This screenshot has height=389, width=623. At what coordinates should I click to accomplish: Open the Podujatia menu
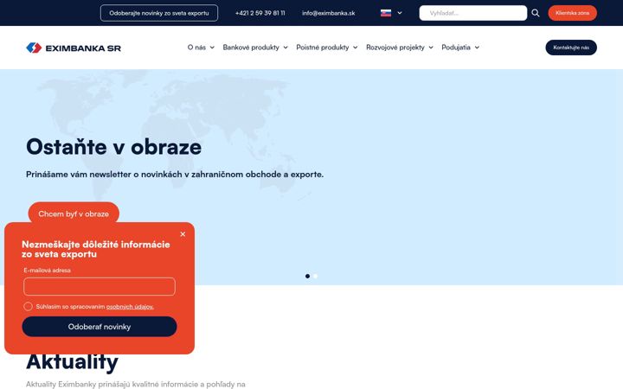click(456, 48)
